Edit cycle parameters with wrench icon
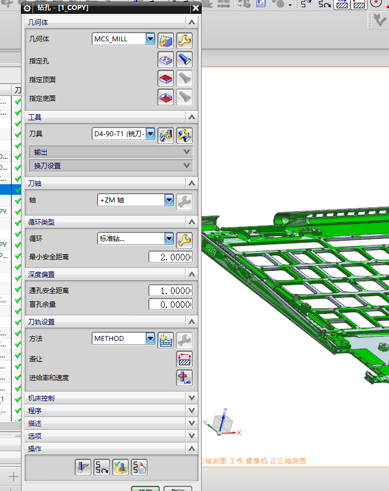 point(185,240)
